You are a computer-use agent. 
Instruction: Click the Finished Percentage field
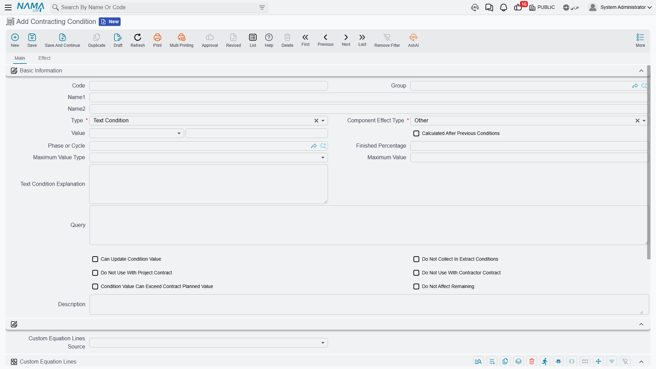(x=529, y=146)
